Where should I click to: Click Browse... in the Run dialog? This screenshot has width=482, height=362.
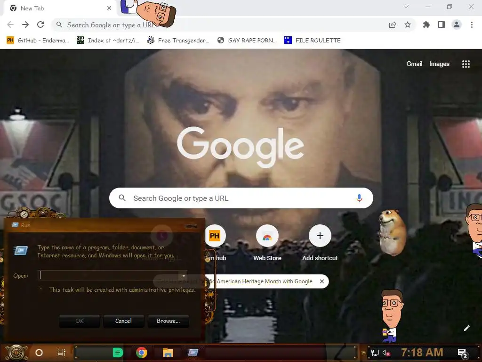[x=169, y=321]
